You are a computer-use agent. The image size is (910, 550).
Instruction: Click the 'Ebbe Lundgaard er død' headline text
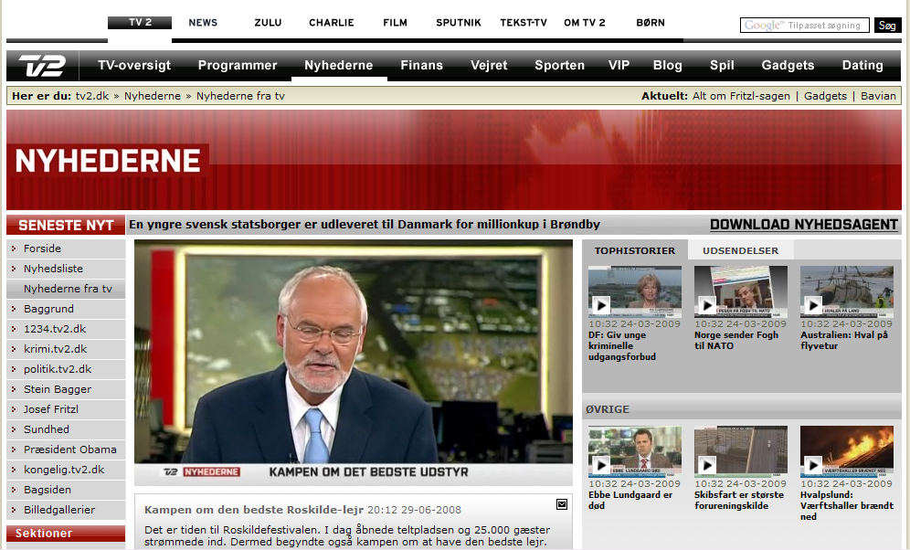point(630,500)
